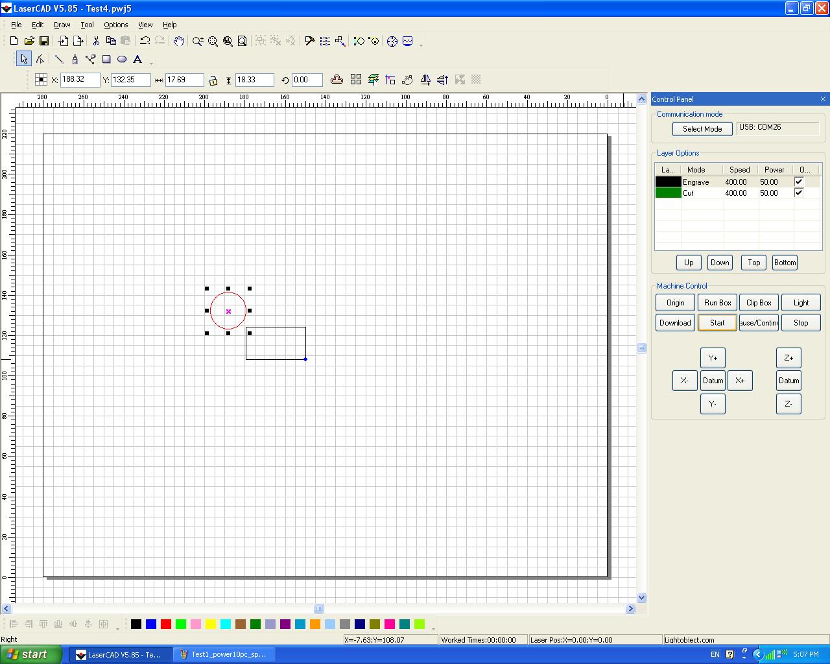Pick the red color swatch

pyautogui.click(x=166, y=624)
